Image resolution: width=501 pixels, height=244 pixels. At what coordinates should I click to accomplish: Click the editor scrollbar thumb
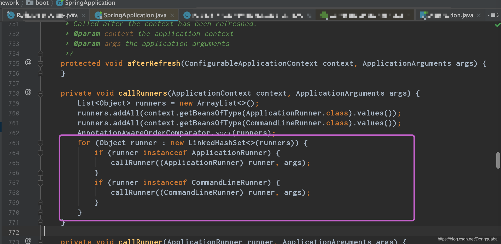click(x=498, y=161)
